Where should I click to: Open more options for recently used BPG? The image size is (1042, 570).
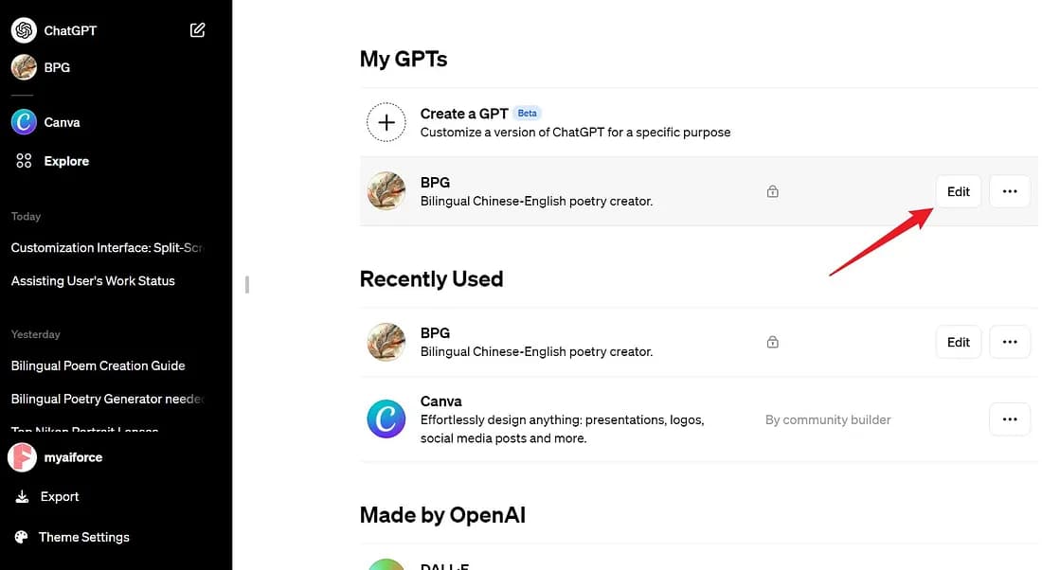pyautogui.click(x=1010, y=342)
